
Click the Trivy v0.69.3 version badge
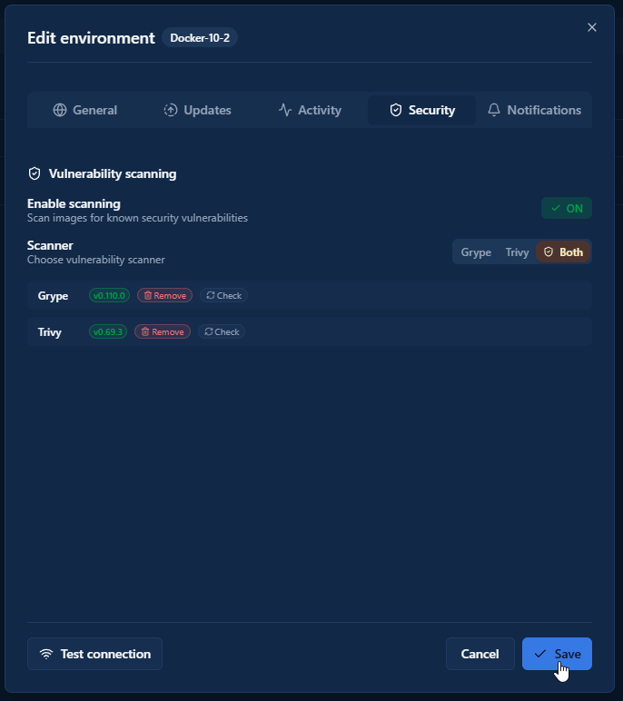(x=108, y=331)
